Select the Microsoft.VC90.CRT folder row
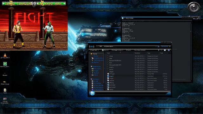This screenshot has width=203, height=114. point(137,65)
